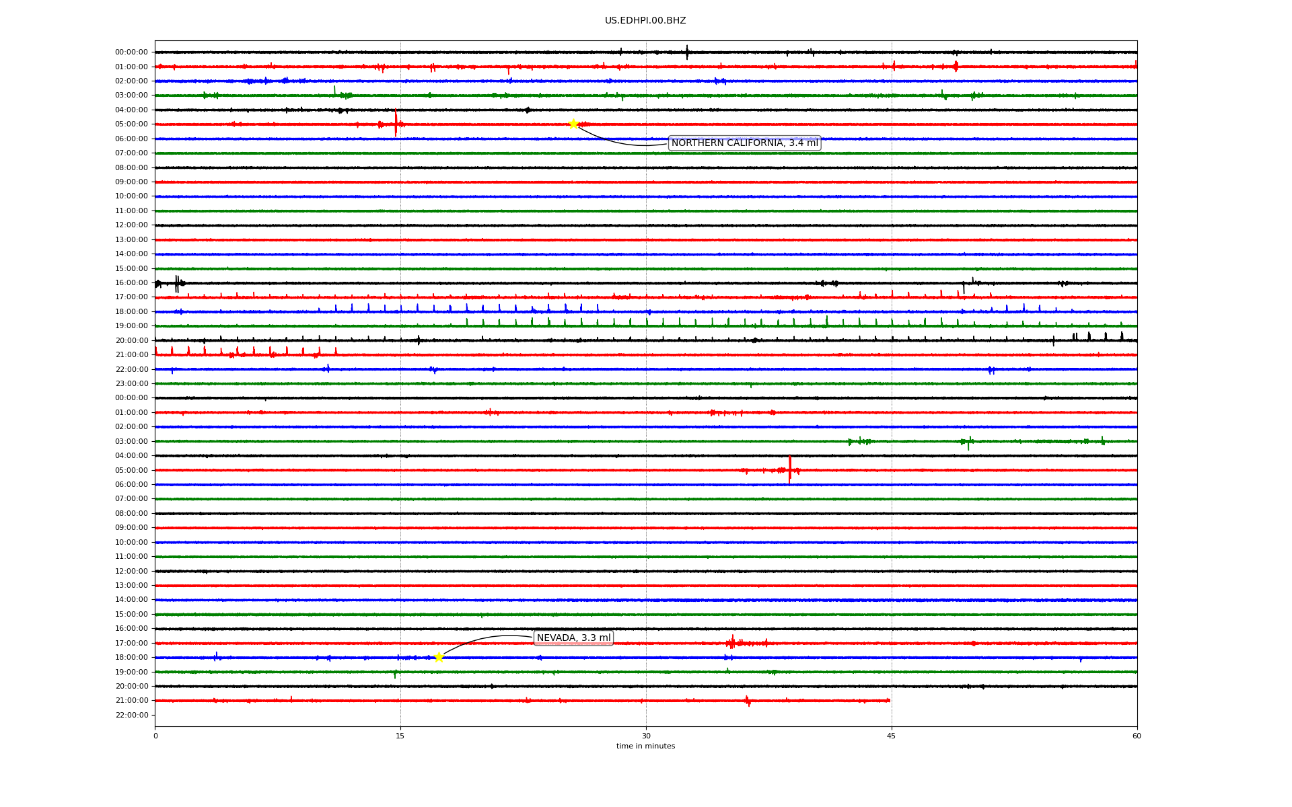The width and height of the screenshot is (1292, 807).
Task: Click the 0 tick label on x-axis
Action: click(x=155, y=736)
